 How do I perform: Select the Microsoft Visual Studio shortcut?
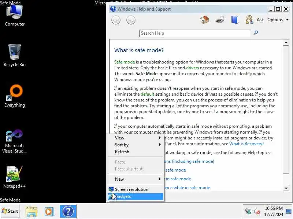click(14, 141)
